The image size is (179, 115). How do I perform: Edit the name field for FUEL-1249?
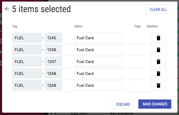pos(98,85)
